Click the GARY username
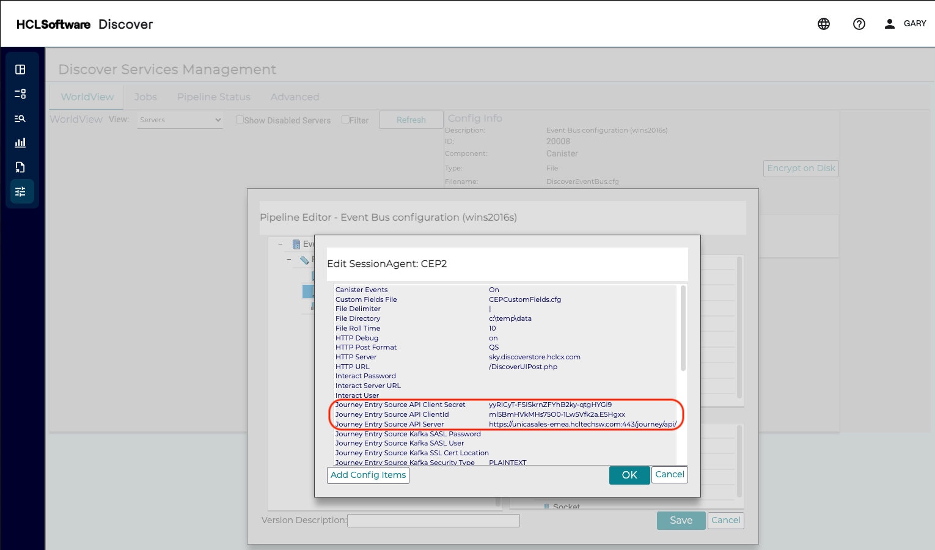Viewport: 935px width, 550px height. click(915, 24)
